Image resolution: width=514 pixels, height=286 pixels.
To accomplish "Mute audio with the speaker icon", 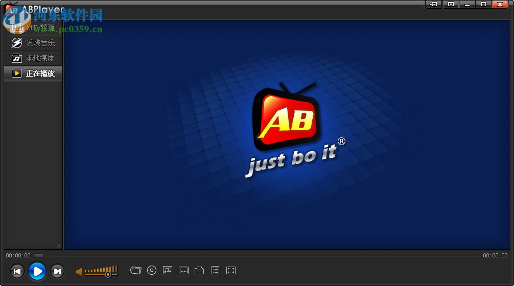I will point(79,272).
